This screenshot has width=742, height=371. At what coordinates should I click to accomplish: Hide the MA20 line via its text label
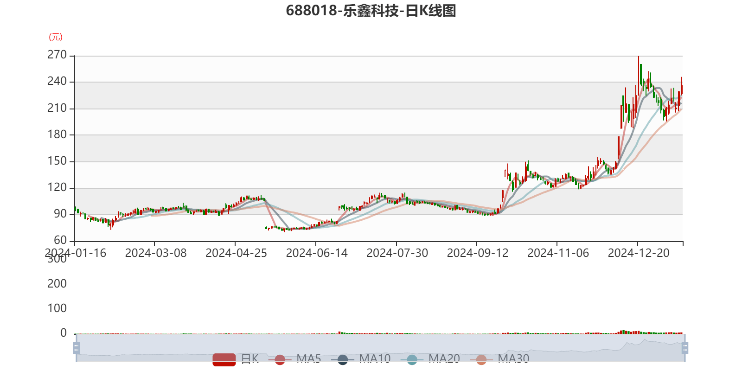[x=444, y=358]
